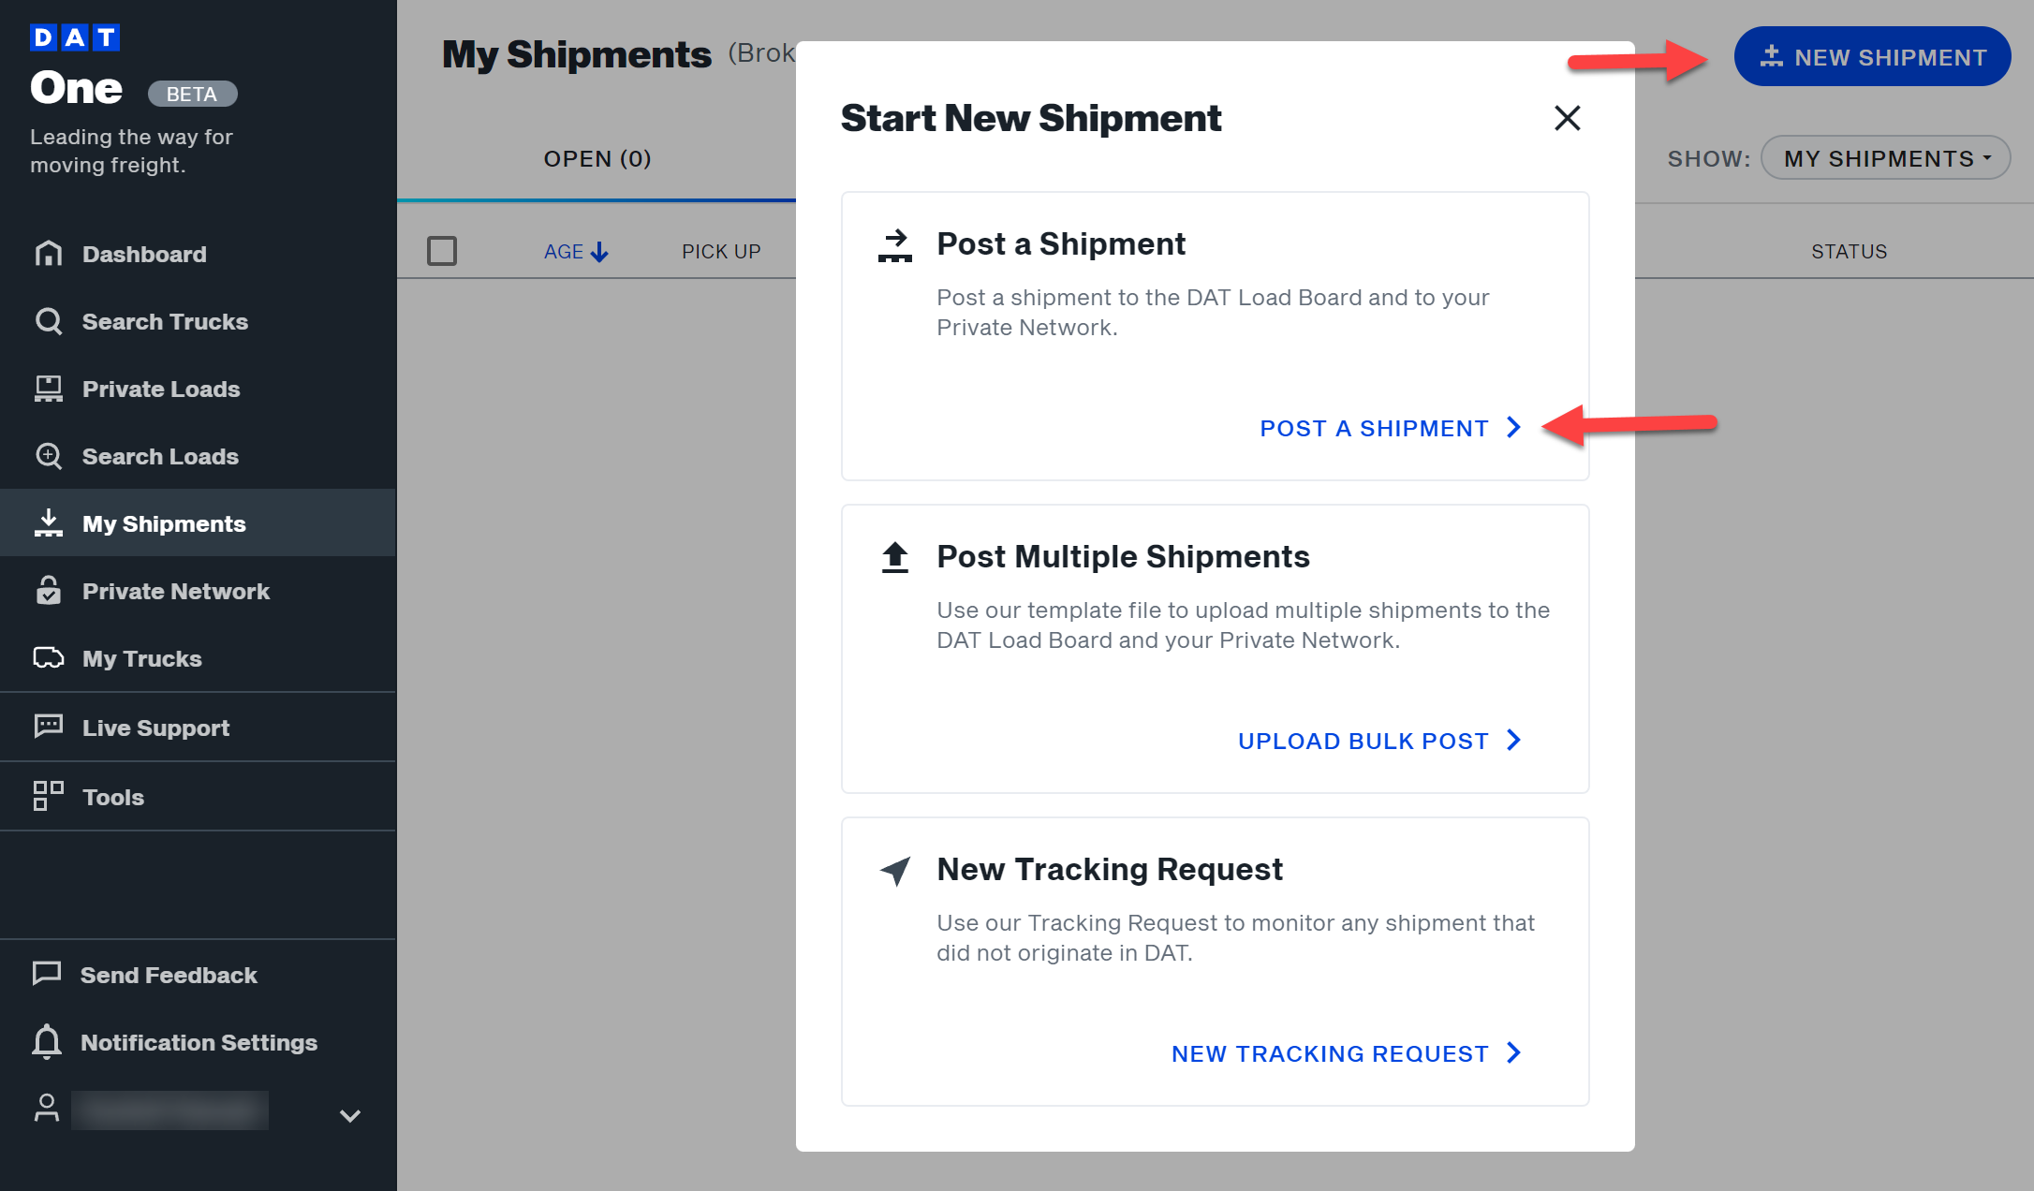This screenshot has width=2034, height=1191.
Task: Toggle the select-all checkbox in shipments table
Action: tap(442, 251)
